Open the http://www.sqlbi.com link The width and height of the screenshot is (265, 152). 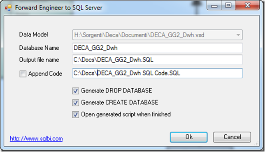(x=36, y=138)
